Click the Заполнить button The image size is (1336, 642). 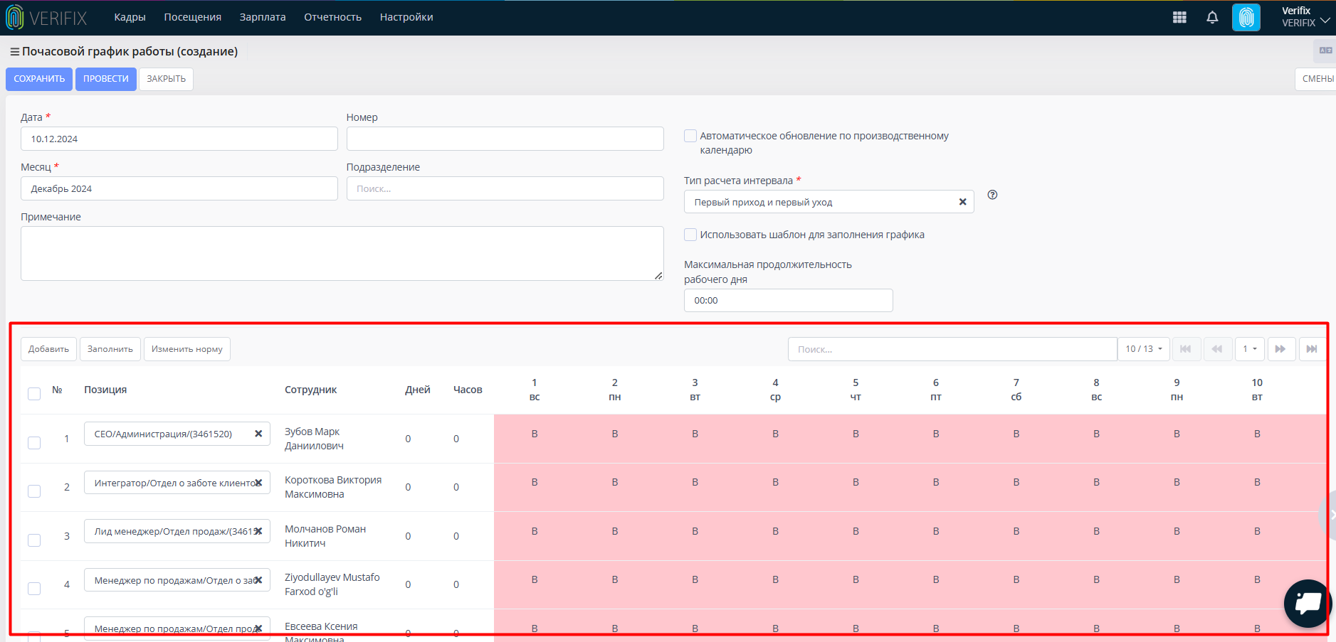[x=110, y=349]
